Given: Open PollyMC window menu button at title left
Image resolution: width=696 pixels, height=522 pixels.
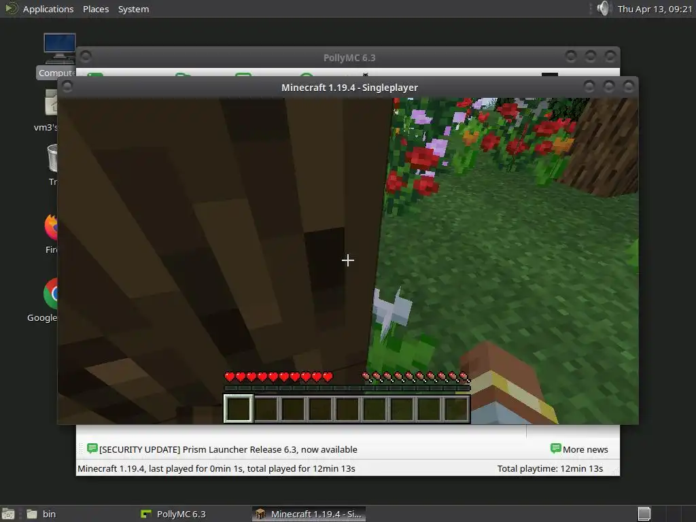Looking at the screenshot, I should tap(86, 56).
